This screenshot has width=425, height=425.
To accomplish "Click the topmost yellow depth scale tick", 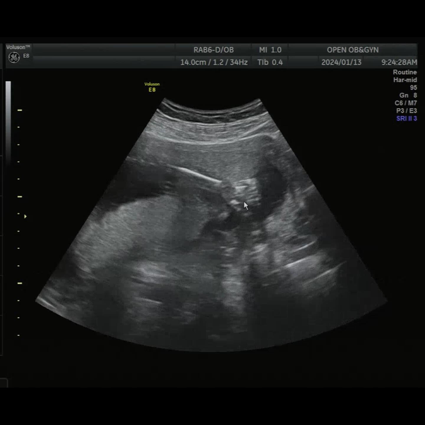I will (20, 110).
